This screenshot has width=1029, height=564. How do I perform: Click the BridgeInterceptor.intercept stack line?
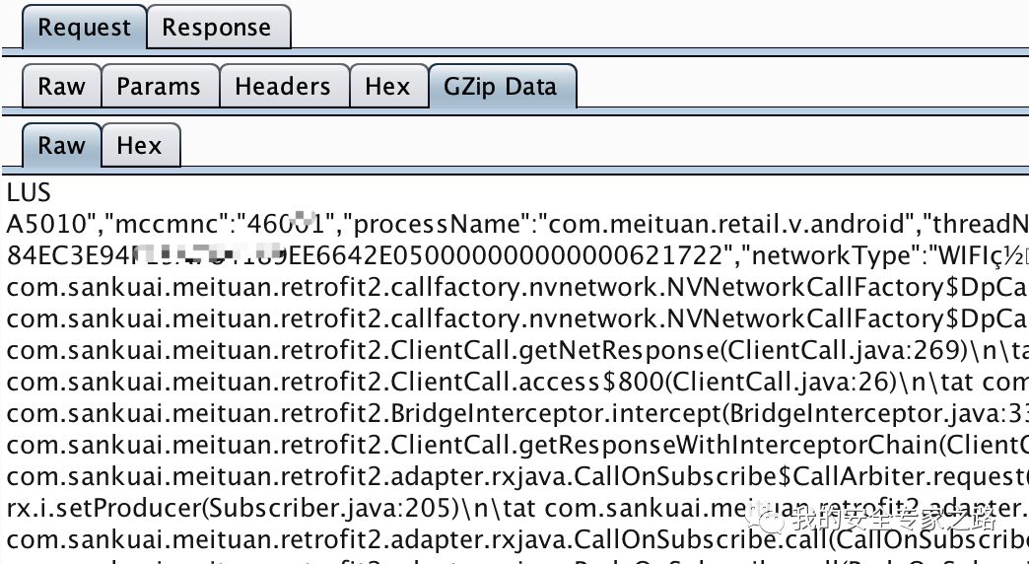click(517, 414)
